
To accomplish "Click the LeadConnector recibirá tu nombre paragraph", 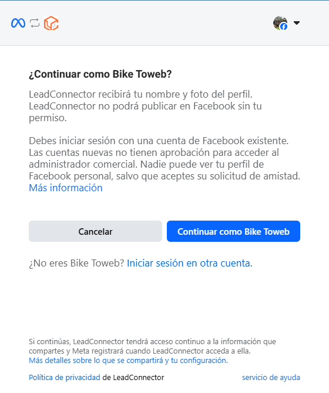I will 145,106.
